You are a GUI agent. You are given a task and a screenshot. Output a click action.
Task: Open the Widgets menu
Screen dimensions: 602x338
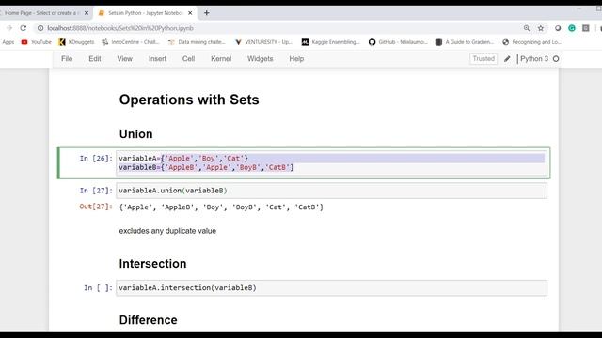click(261, 58)
